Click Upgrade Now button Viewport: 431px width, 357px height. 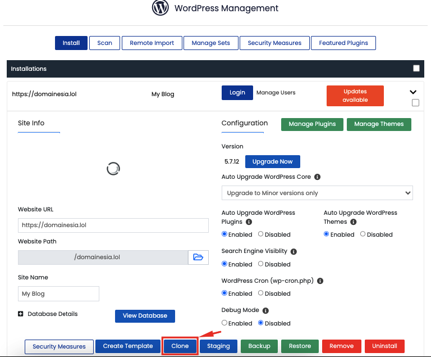272,161
